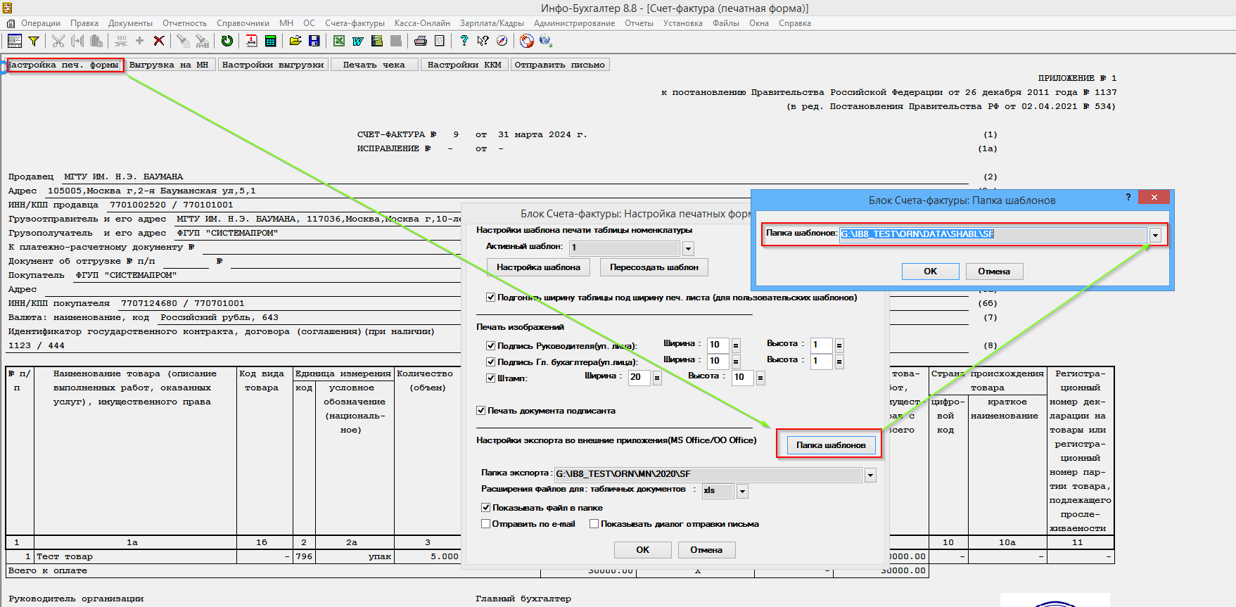Click the Печать чека button

click(x=374, y=65)
